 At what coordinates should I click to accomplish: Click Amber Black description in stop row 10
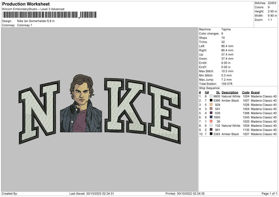230,134
